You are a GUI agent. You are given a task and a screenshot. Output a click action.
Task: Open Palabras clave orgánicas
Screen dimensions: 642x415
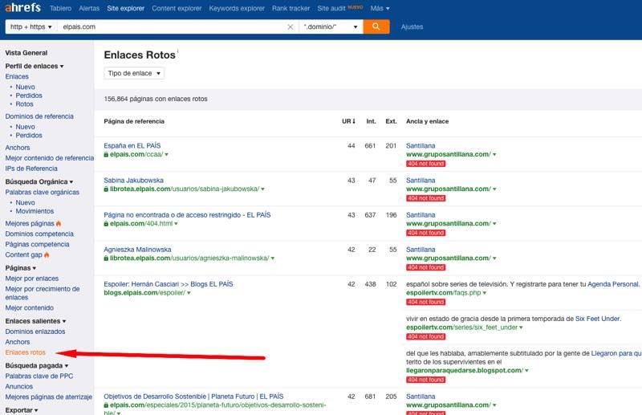point(43,192)
